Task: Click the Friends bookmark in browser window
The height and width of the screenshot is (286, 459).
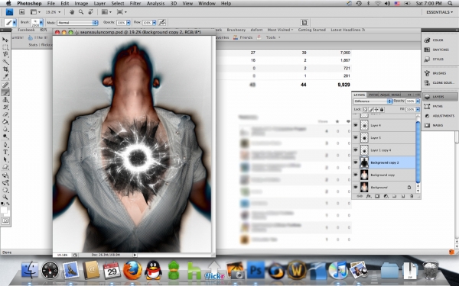Action: pos(243,37)
